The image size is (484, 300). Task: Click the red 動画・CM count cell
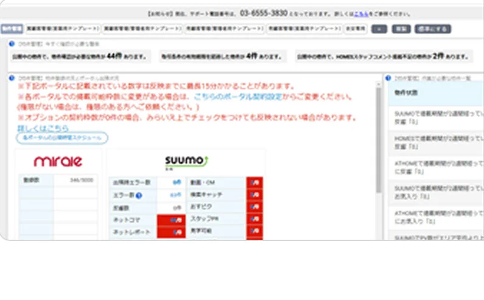[x=254, y=183]
